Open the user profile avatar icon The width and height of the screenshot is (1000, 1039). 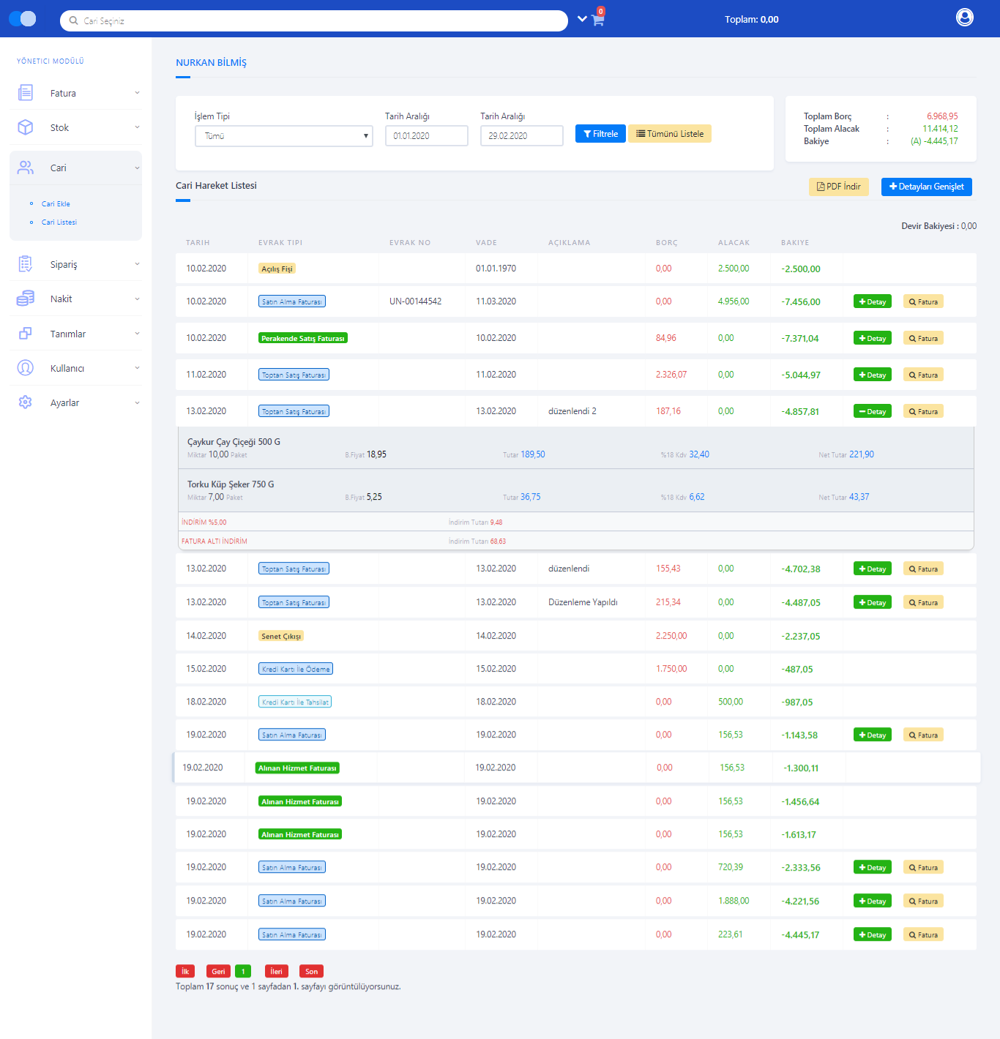(x=965, y=17)
